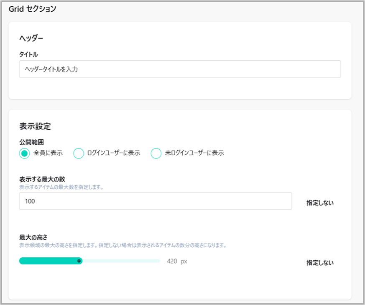This screenshot has height=305, width=365.
Task: Click the 表示する最大の数 label
Action: 42,179
